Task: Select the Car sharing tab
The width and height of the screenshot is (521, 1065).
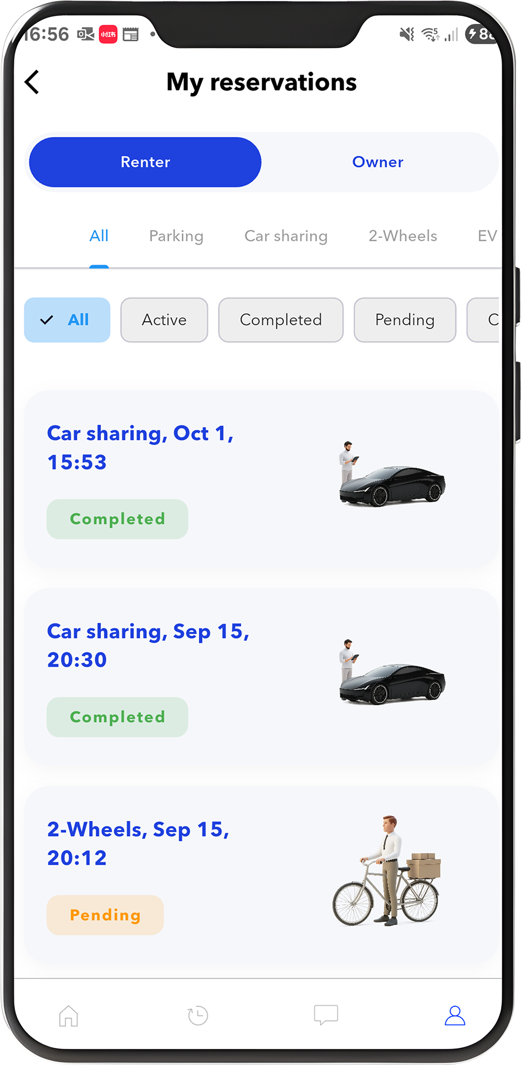Action: 286,236
